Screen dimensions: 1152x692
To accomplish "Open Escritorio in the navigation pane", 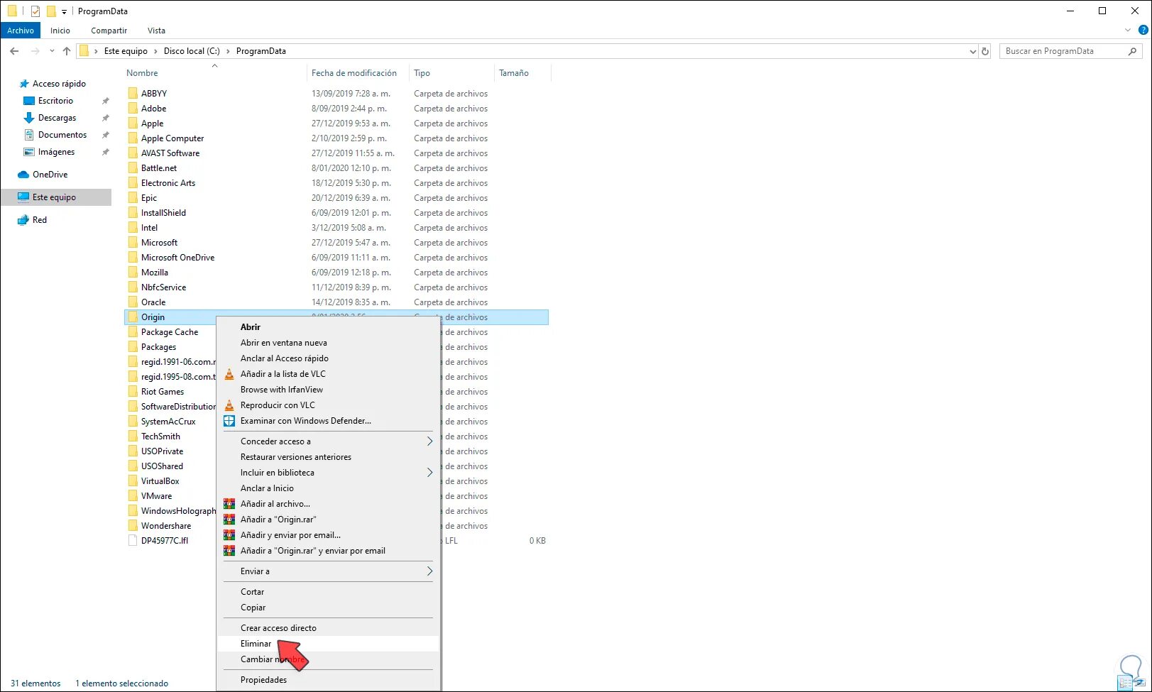I will pyautogui.click(x=55, y=101).
